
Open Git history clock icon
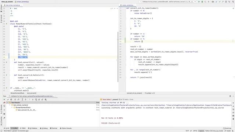226,1
